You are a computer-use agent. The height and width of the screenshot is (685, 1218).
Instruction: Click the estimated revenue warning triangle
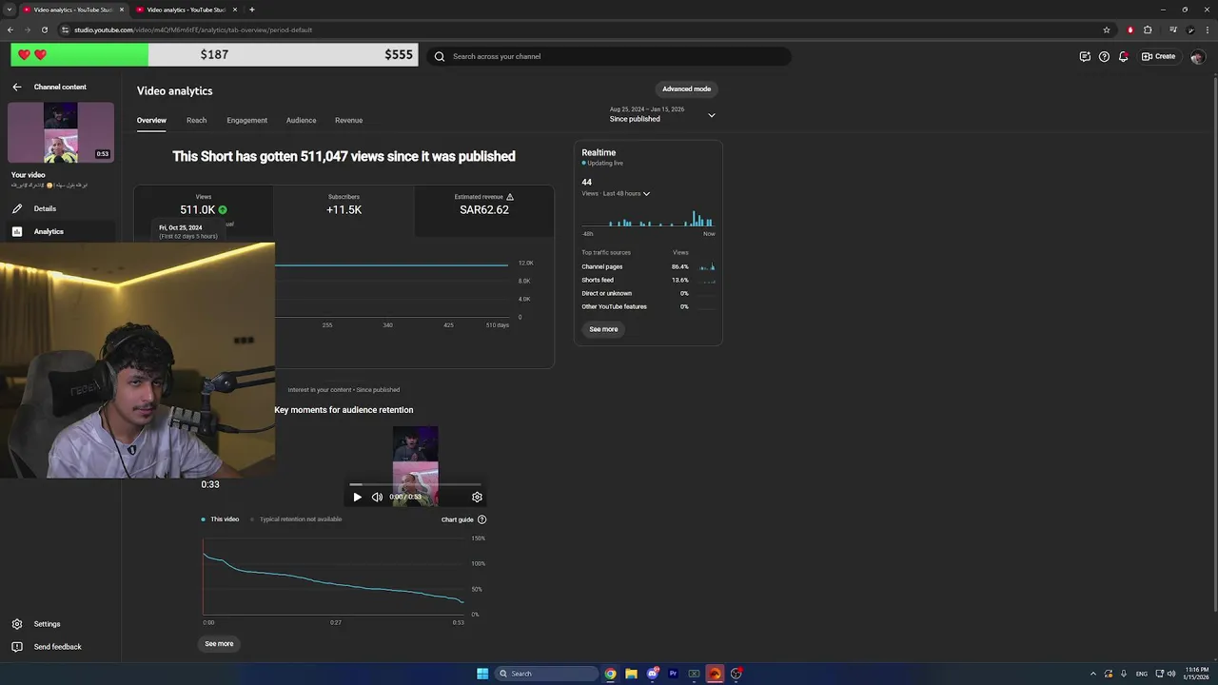coord(510,197)
